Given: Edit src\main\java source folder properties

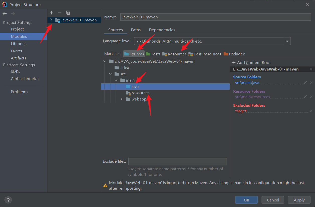Looking at the screenshot, I should (305, 83).
